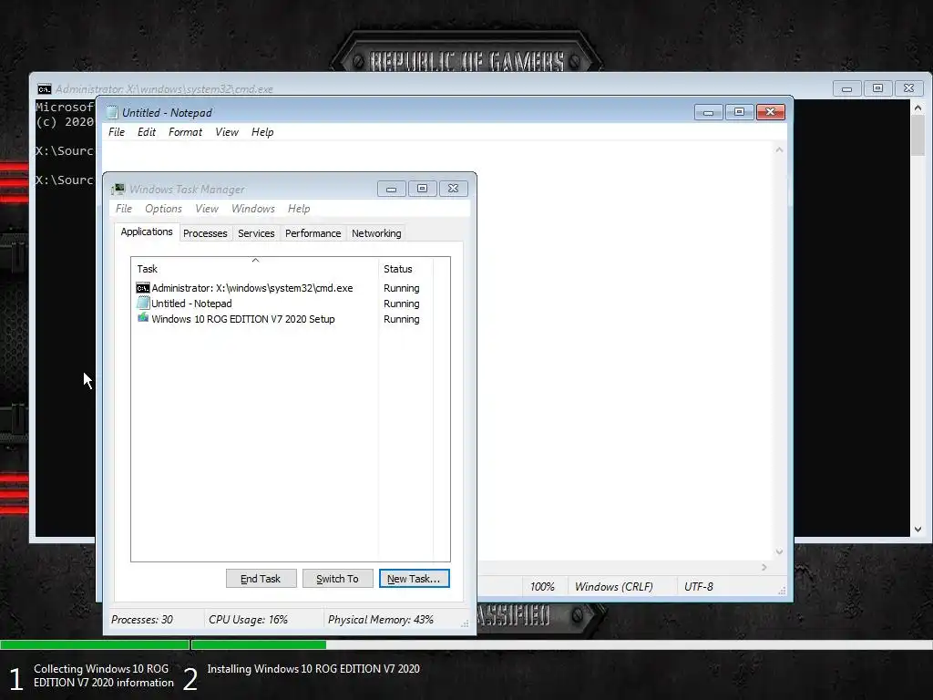Click the Notepad resize grip
933x700 pixels.
[x=782, y=591]
